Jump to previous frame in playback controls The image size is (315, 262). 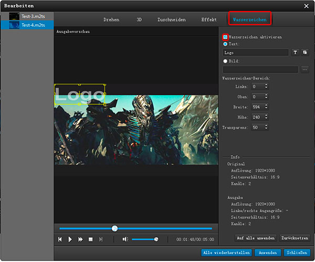[x=60, y=239]
